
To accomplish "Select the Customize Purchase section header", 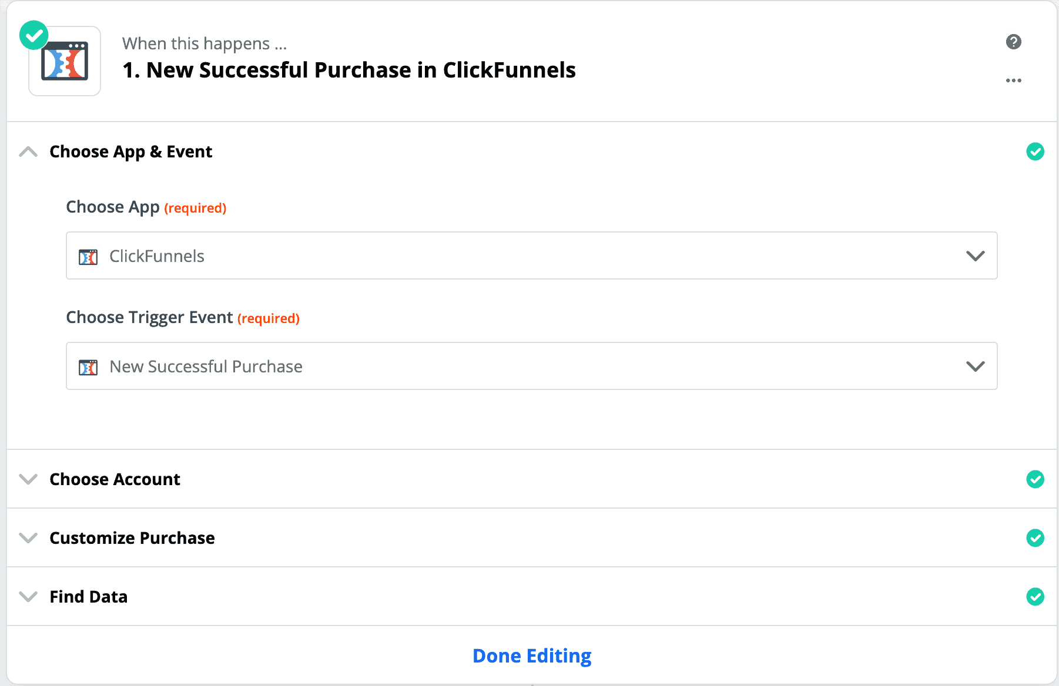I will click(x=532, y=538).
